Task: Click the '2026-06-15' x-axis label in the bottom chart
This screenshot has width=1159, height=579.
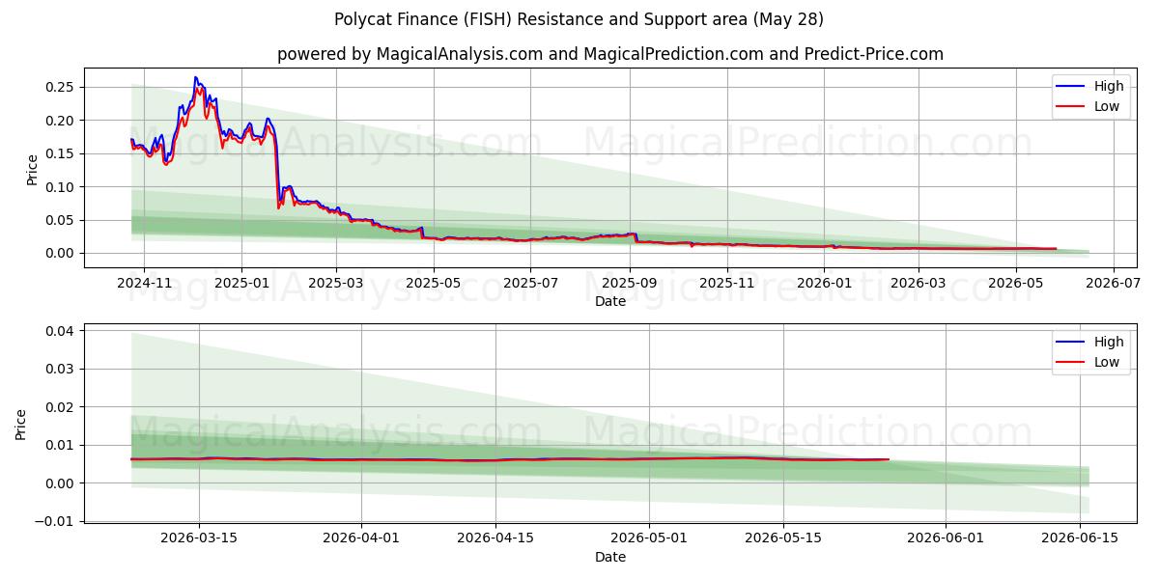Action: point(1078,539)
